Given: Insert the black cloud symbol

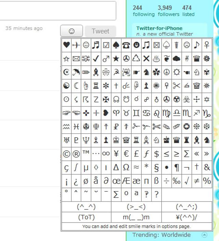Looking at the screenshot, I should [x=177, y=59].
